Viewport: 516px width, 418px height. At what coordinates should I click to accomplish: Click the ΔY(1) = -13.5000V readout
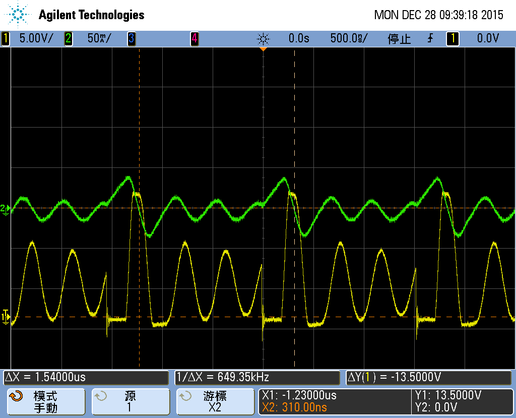pos(429,377)
